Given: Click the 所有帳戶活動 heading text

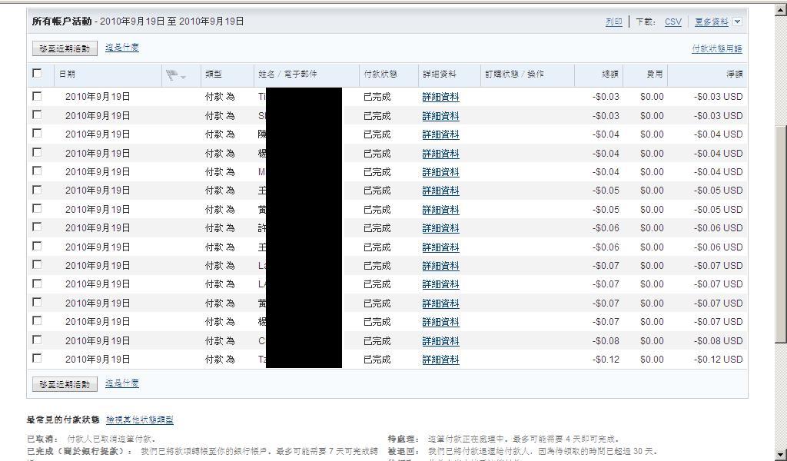Looking at the screenshot, I should point(61,22).
